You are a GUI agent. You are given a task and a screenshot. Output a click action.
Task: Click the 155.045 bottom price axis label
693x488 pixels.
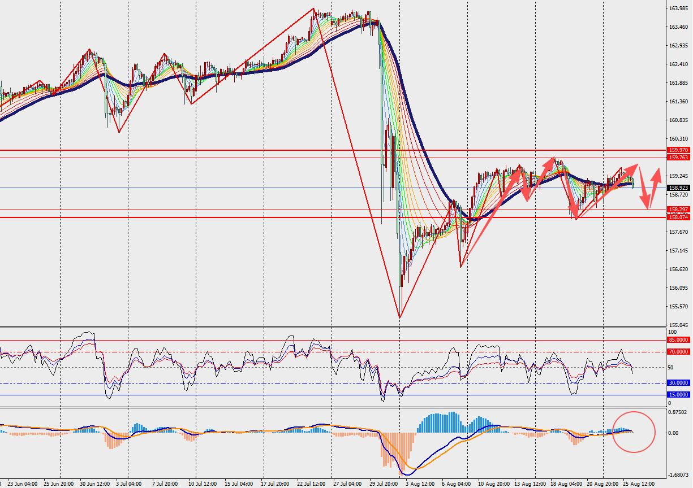tap(678, 325)
